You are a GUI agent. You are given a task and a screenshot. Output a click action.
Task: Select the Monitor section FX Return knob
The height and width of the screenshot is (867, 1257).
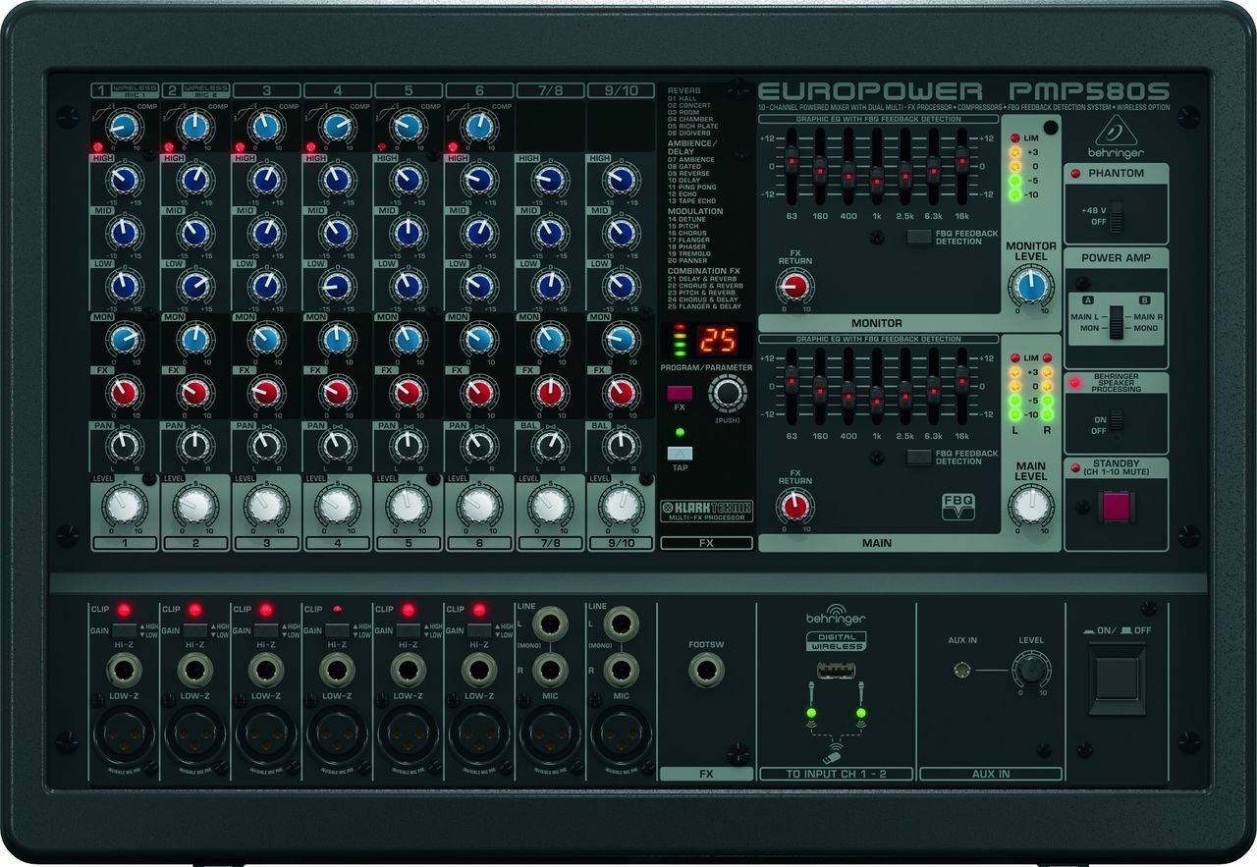pos(794,286)
